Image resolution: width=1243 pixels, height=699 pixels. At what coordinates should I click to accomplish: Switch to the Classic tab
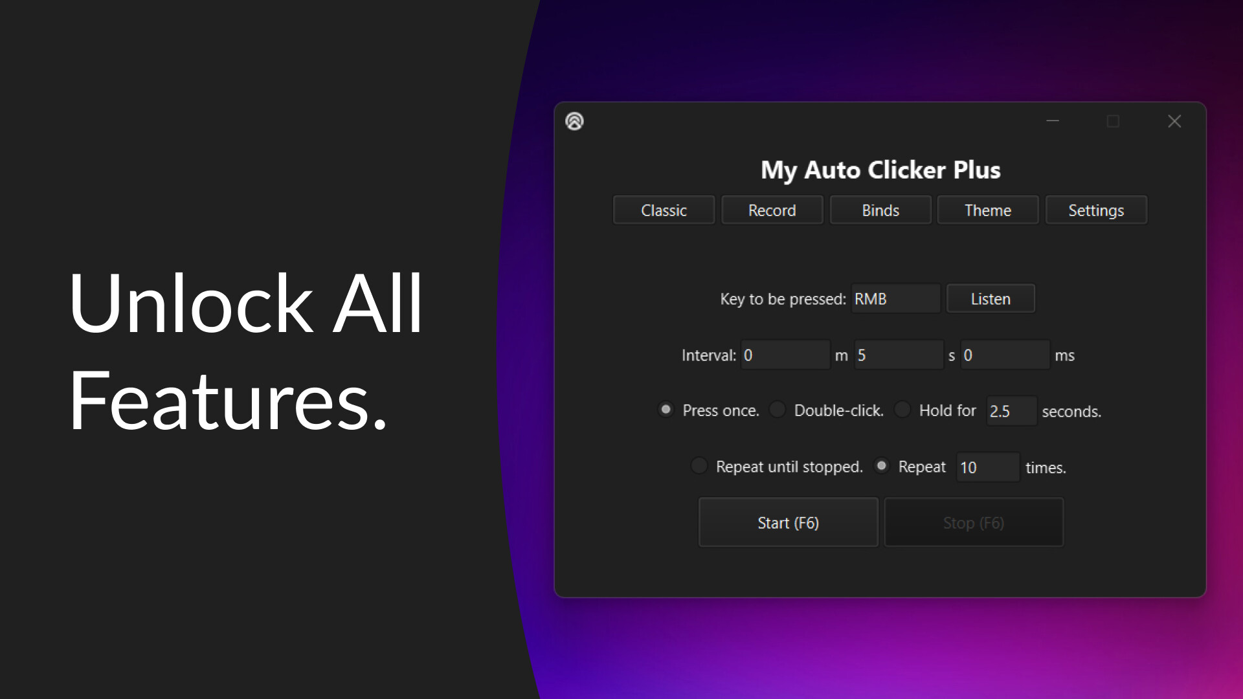coord(664,210)
